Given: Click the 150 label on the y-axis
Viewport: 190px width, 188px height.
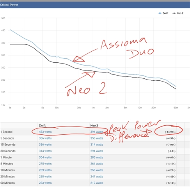Looking at the screenshot, I should point(3,105).
